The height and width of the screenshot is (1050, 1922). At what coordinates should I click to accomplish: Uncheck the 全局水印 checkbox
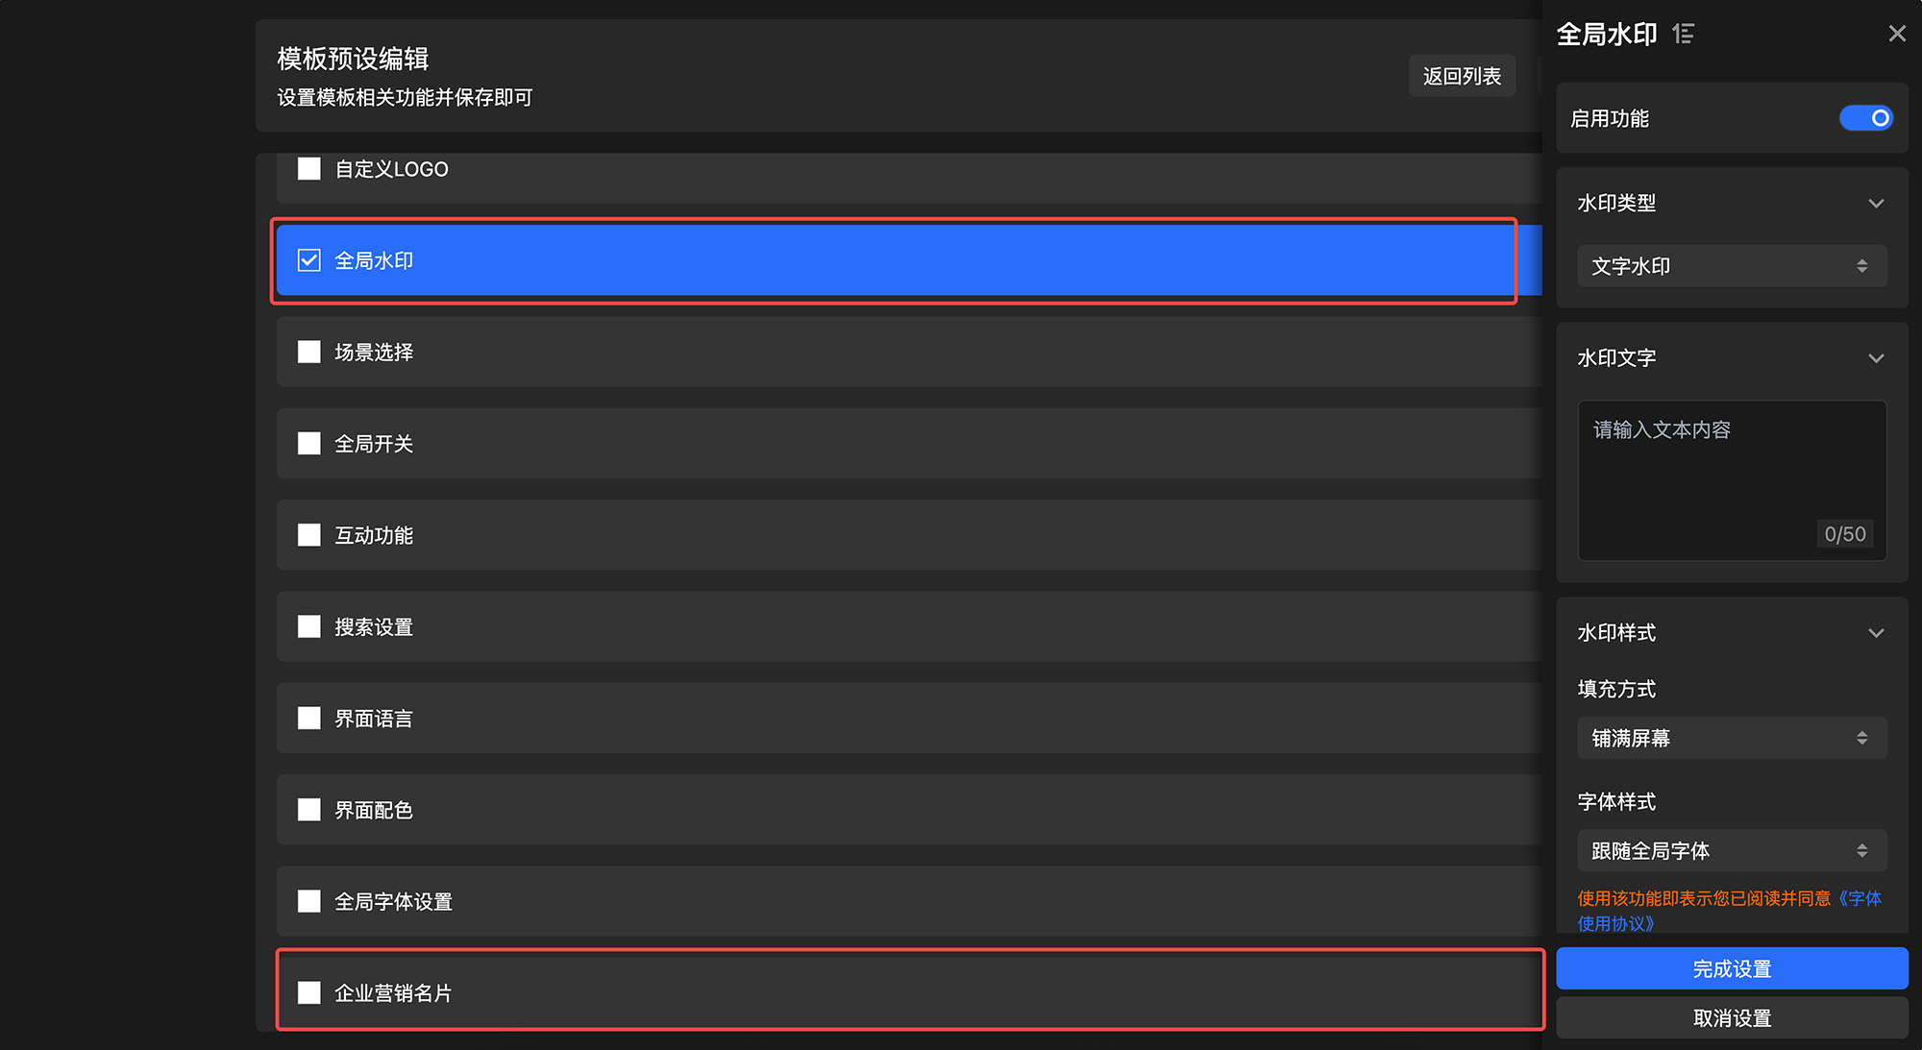309,260
